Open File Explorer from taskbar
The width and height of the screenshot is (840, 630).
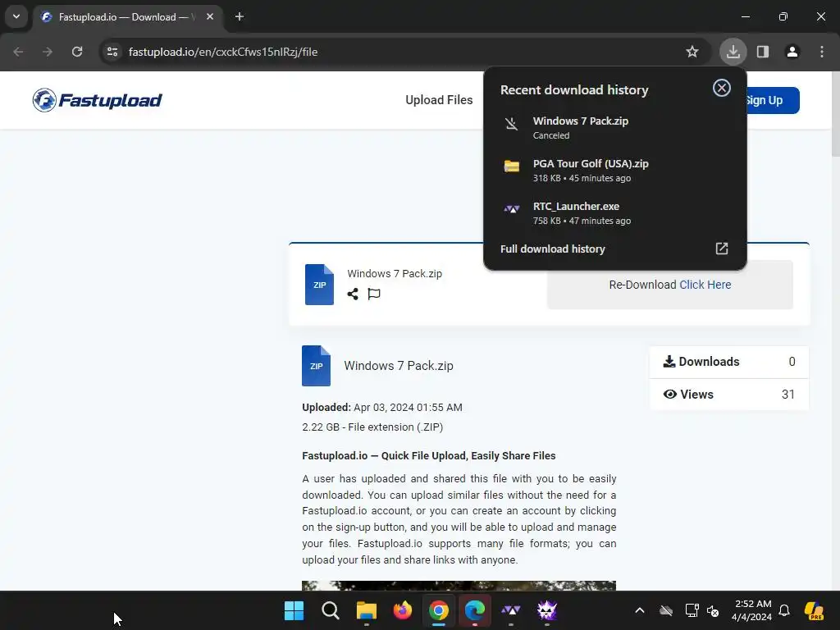coord(367,610)
